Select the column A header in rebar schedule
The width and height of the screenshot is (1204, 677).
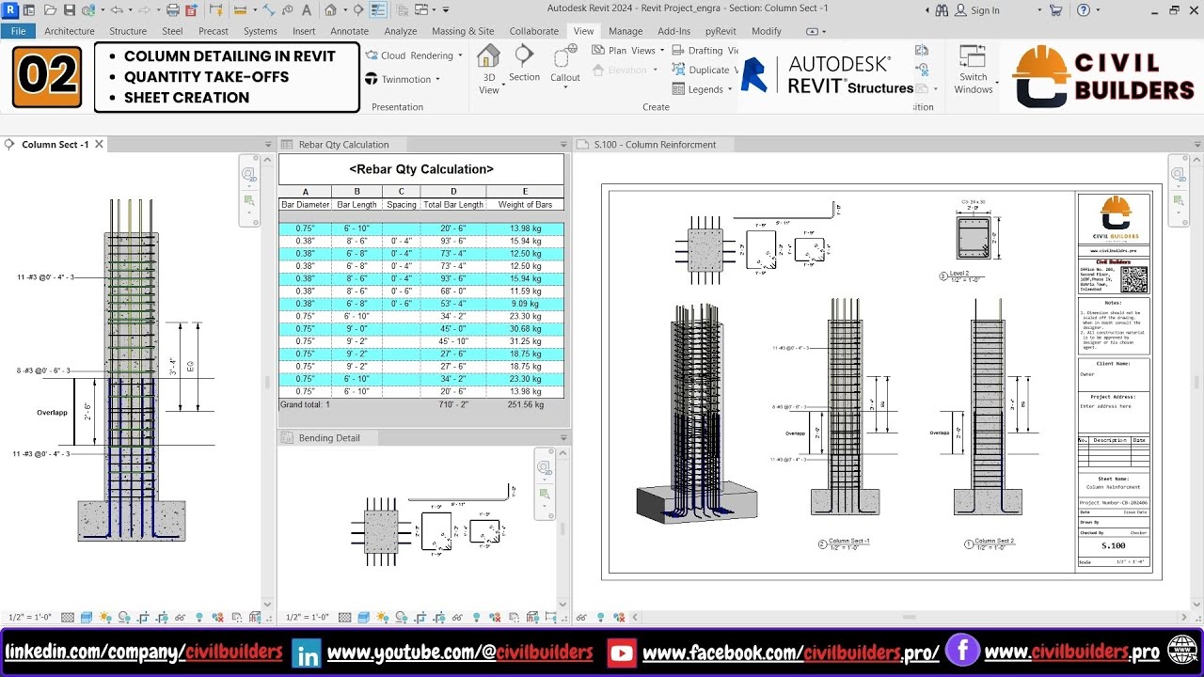[305, 192]
